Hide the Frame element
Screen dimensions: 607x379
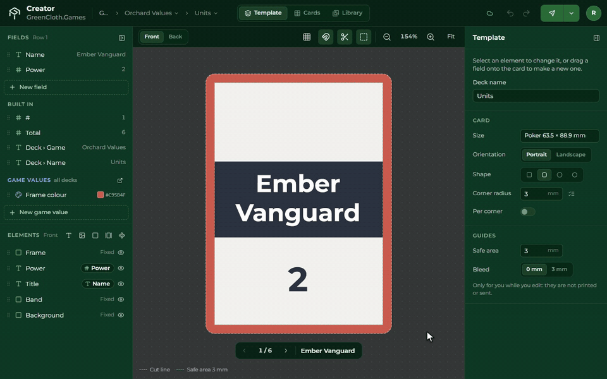(121, 253)
